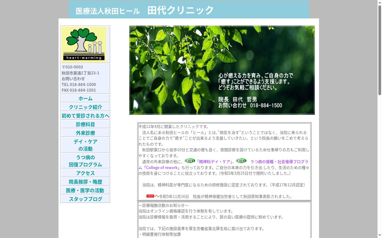Open 医療・医学の活動 menu item

85,190
